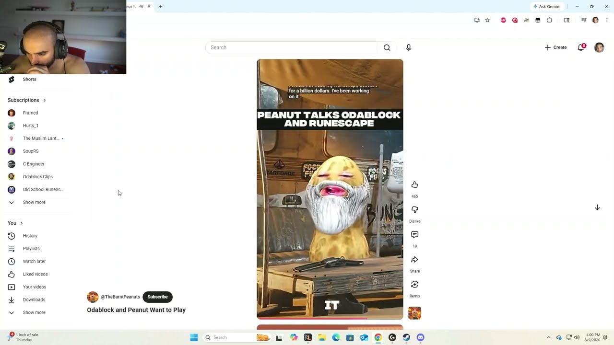Open Discord from the taskbar

click(x=421, y=337)
